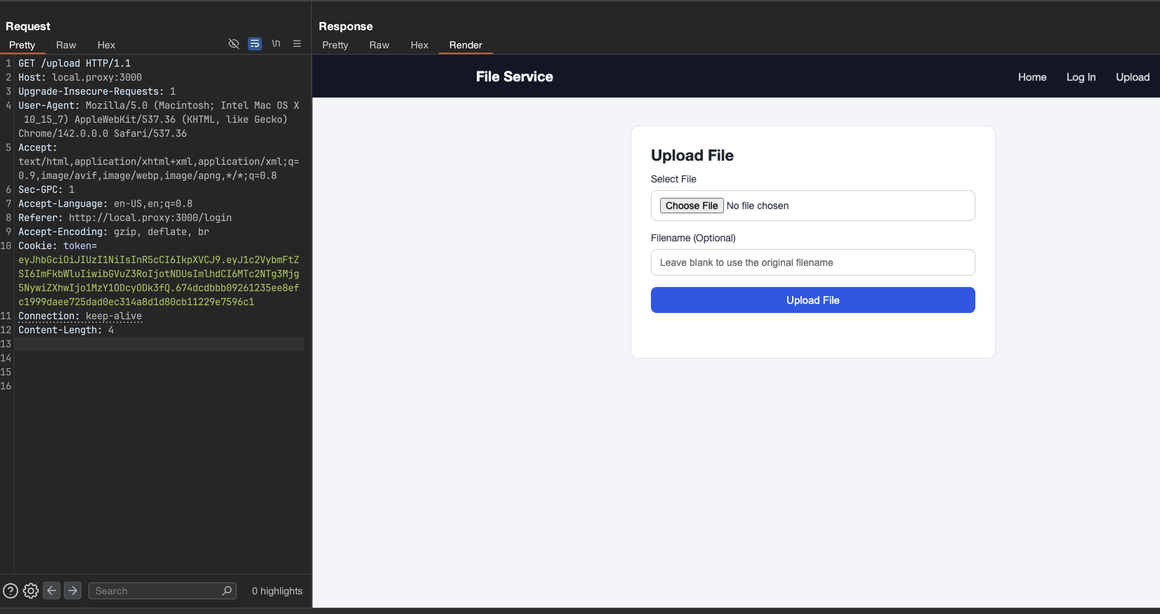
Task: Open the Log In page link
Action: coord(1081,77)
